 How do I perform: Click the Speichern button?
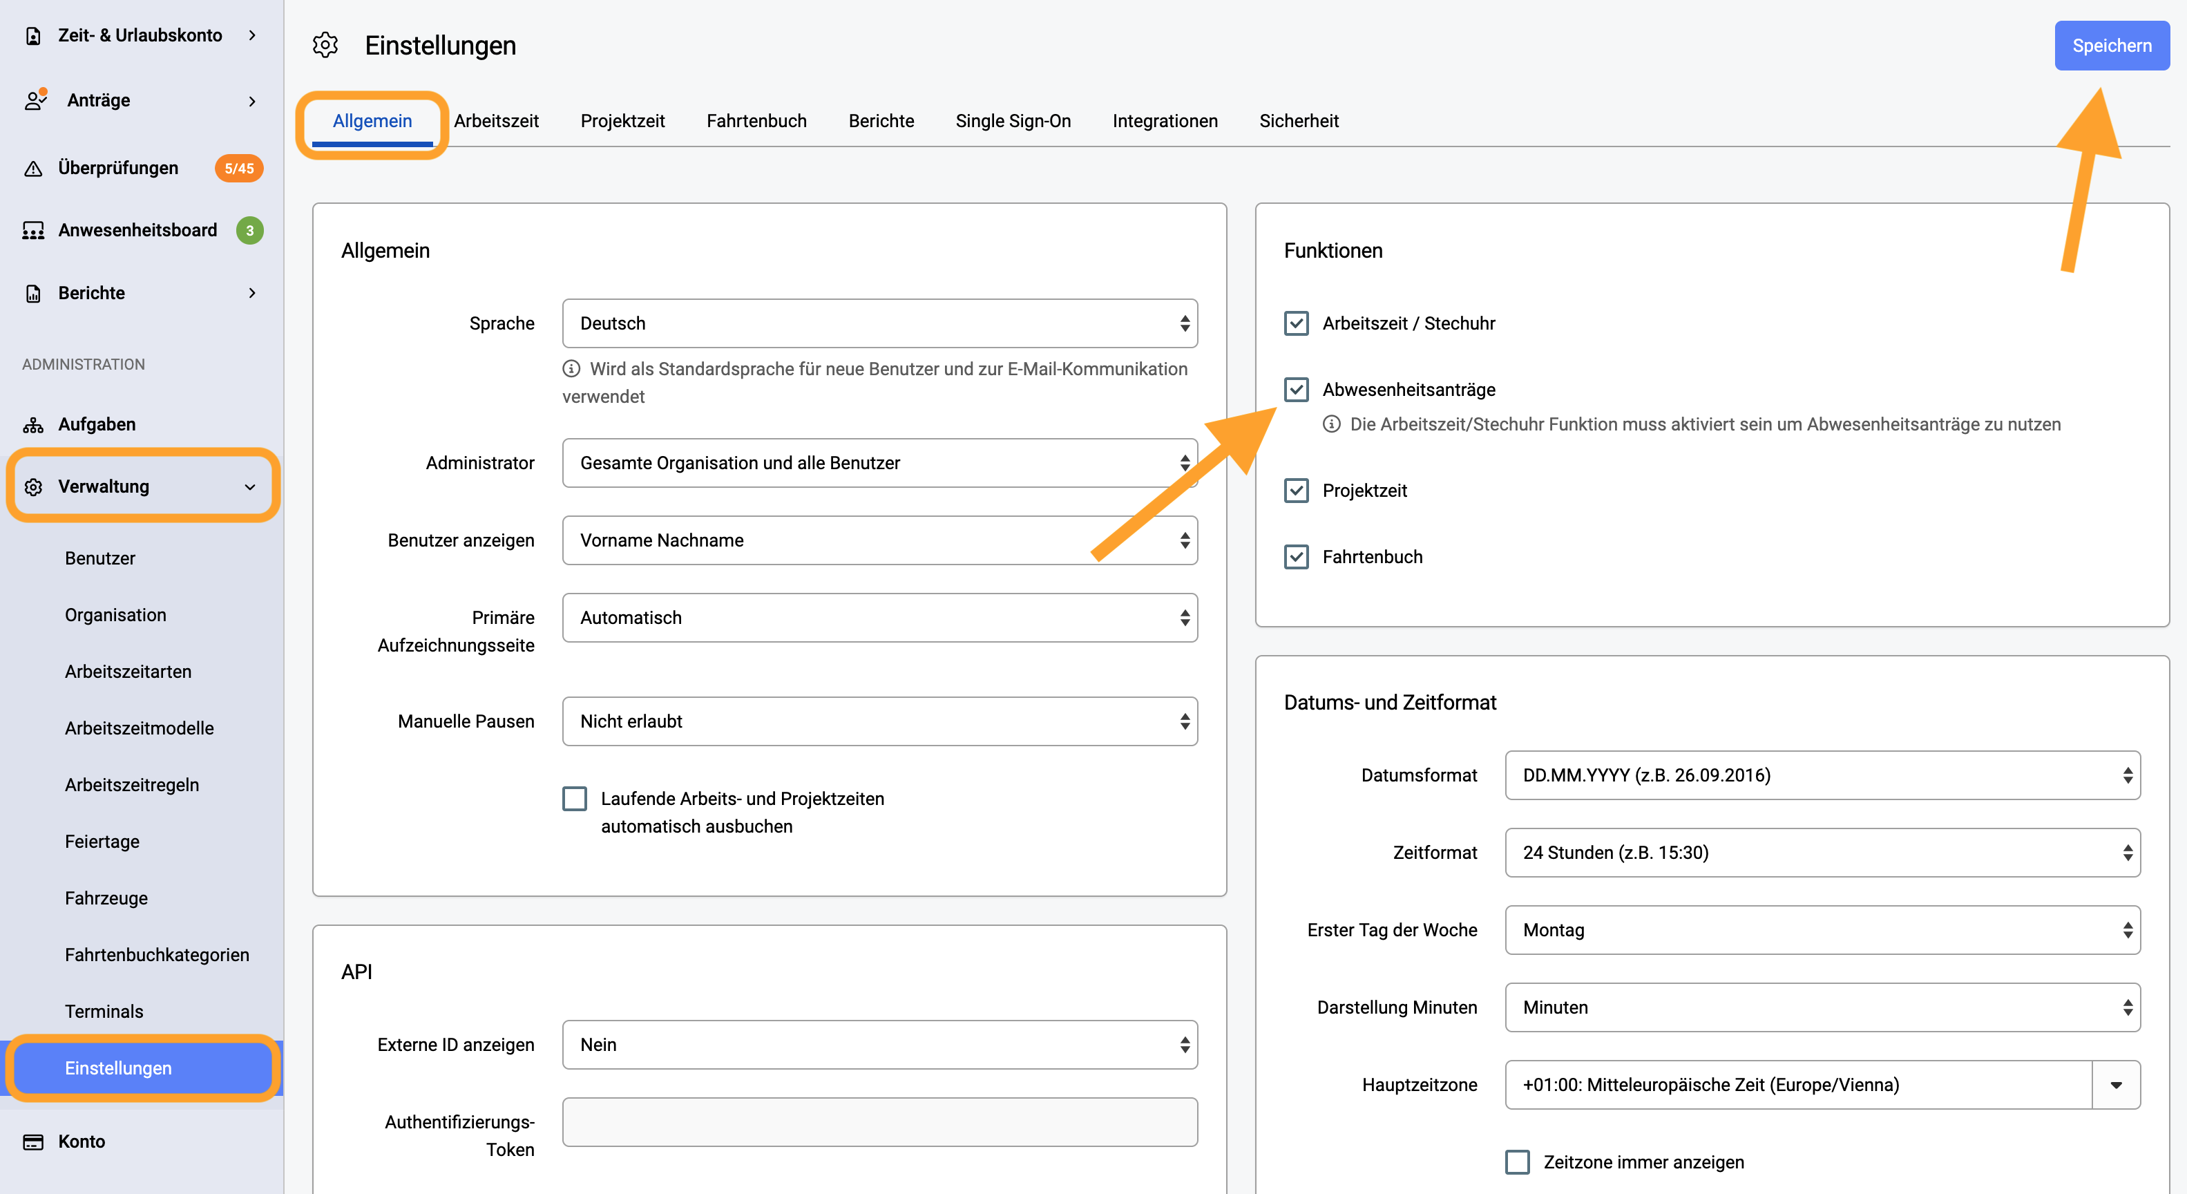tap(2112, 46)
